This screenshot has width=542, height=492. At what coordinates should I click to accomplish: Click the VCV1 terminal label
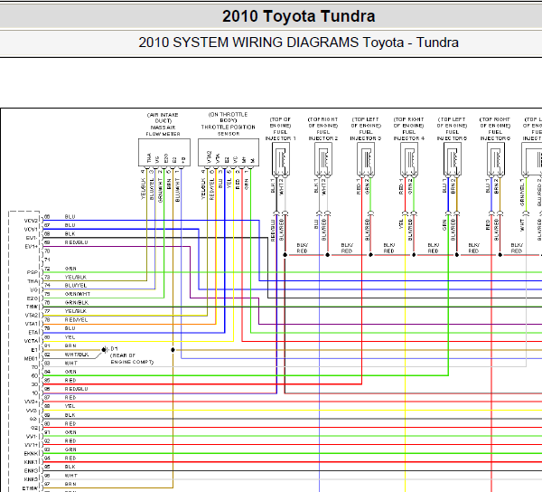[31, 230]
